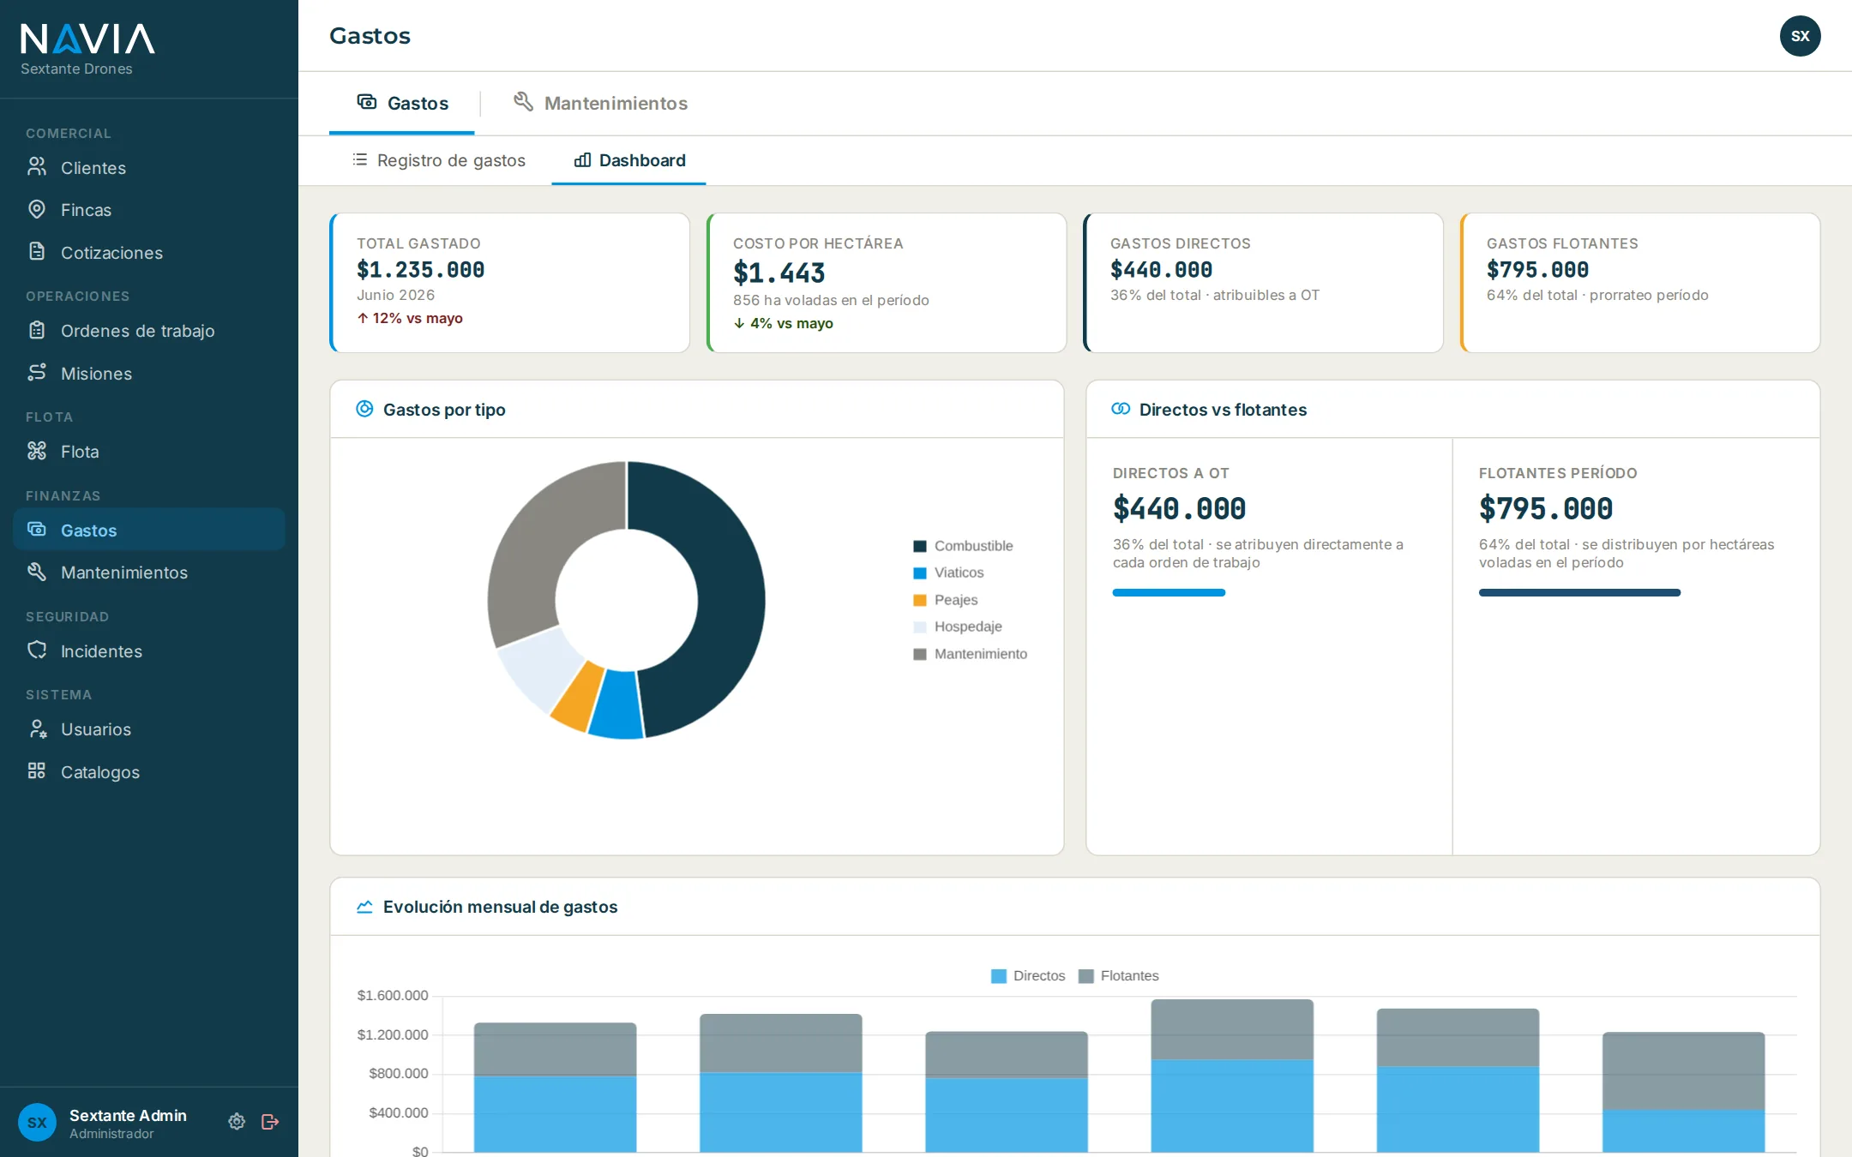The height and width of the screenshot is (1157, 1852).
Task: Select the Gastos top tab
Action: coord(402,103)
